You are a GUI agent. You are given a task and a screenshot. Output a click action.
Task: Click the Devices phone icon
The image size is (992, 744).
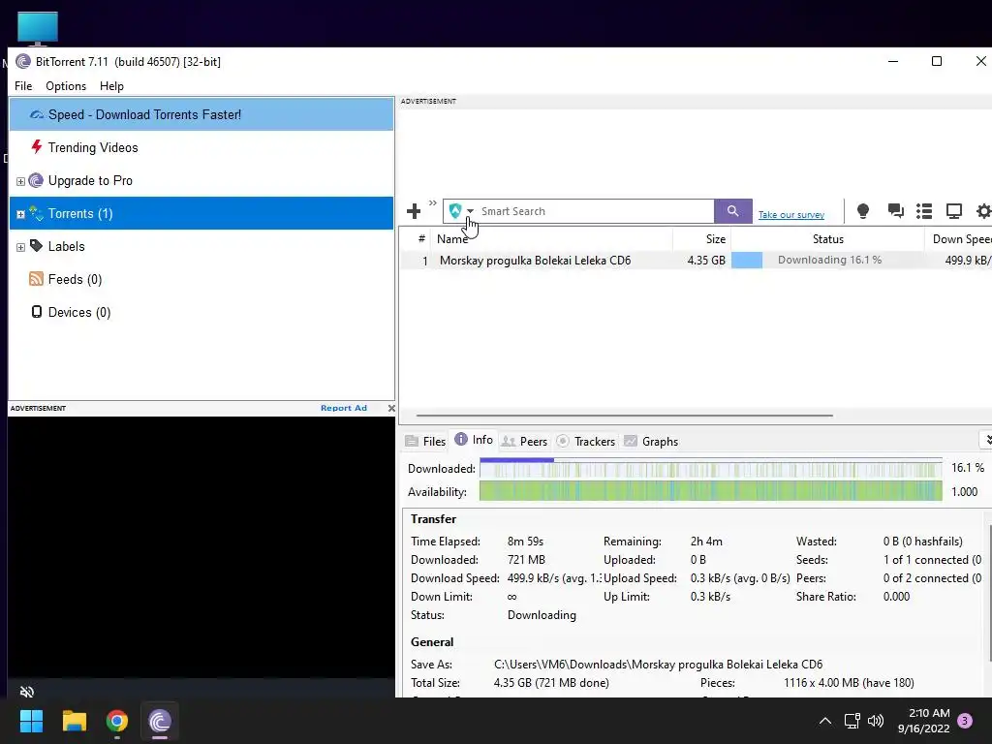tap(37, 312)
